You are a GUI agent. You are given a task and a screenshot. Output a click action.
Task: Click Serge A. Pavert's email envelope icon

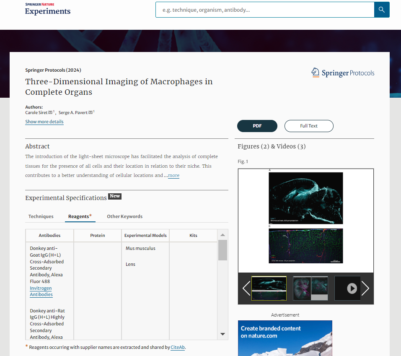[91, 112]
